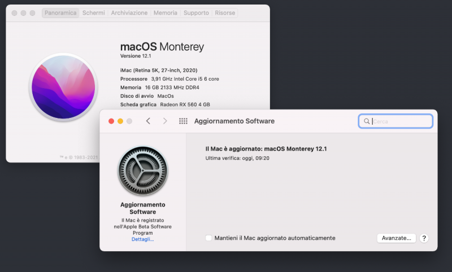Open help with the question mark button

[424, 238]
